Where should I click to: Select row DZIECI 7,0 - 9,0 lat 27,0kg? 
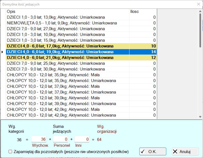pyautogui.click(x=56, y=29)
